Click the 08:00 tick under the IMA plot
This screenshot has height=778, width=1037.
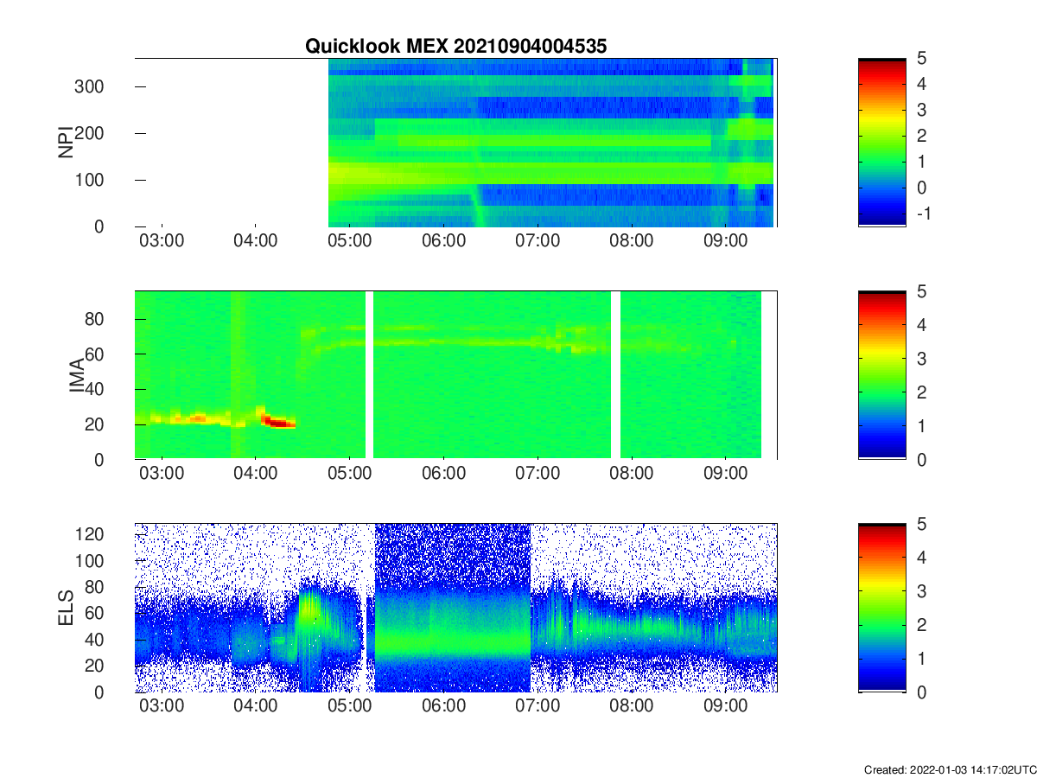(632, 475)
